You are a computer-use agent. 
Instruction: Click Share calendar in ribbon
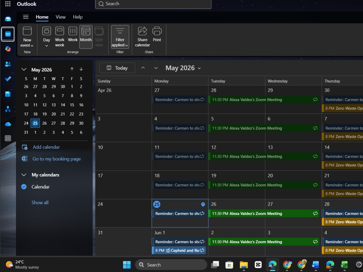(x=142, y=37)
